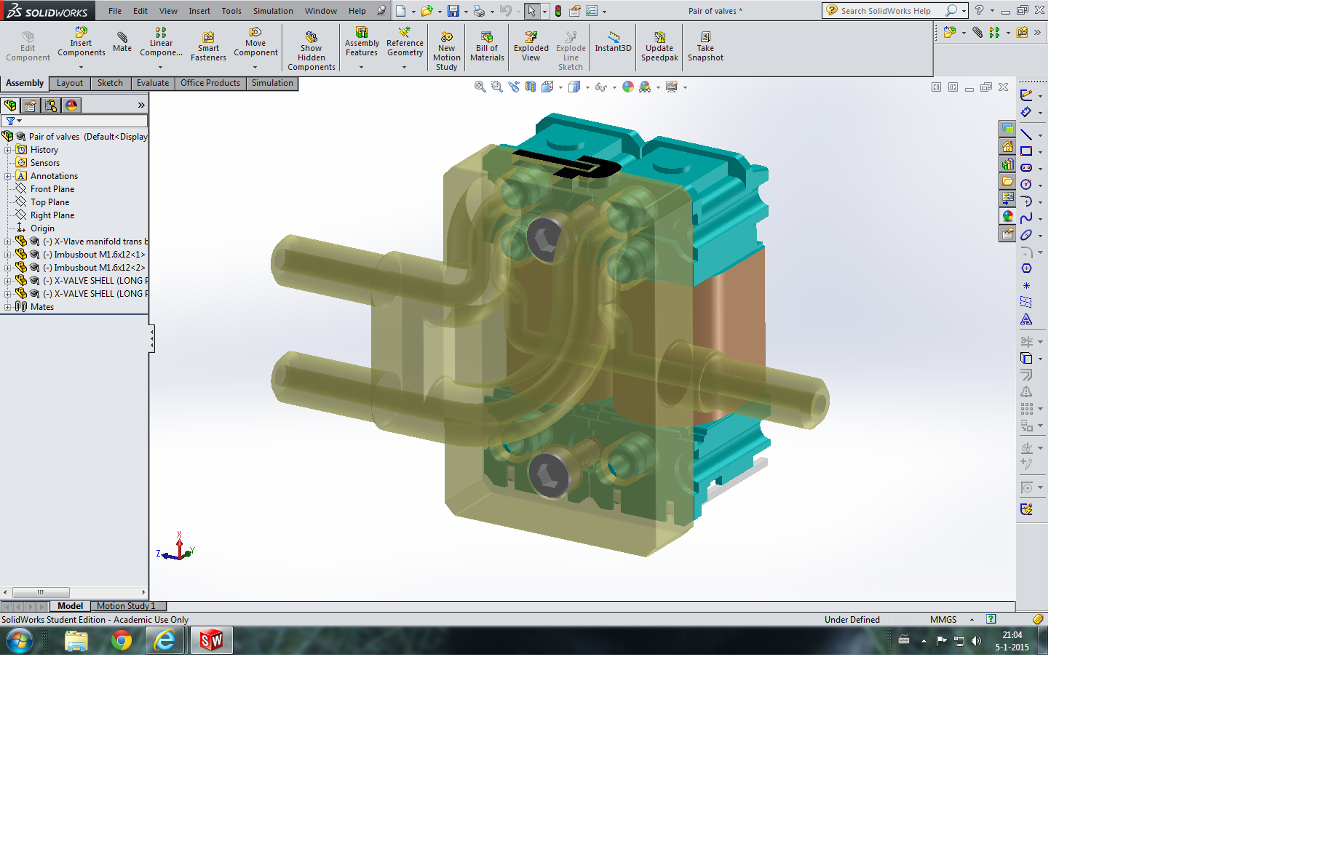Click the Insert Components icon
The width and height of the screenshot is (1329, 841).
(82, 42)
